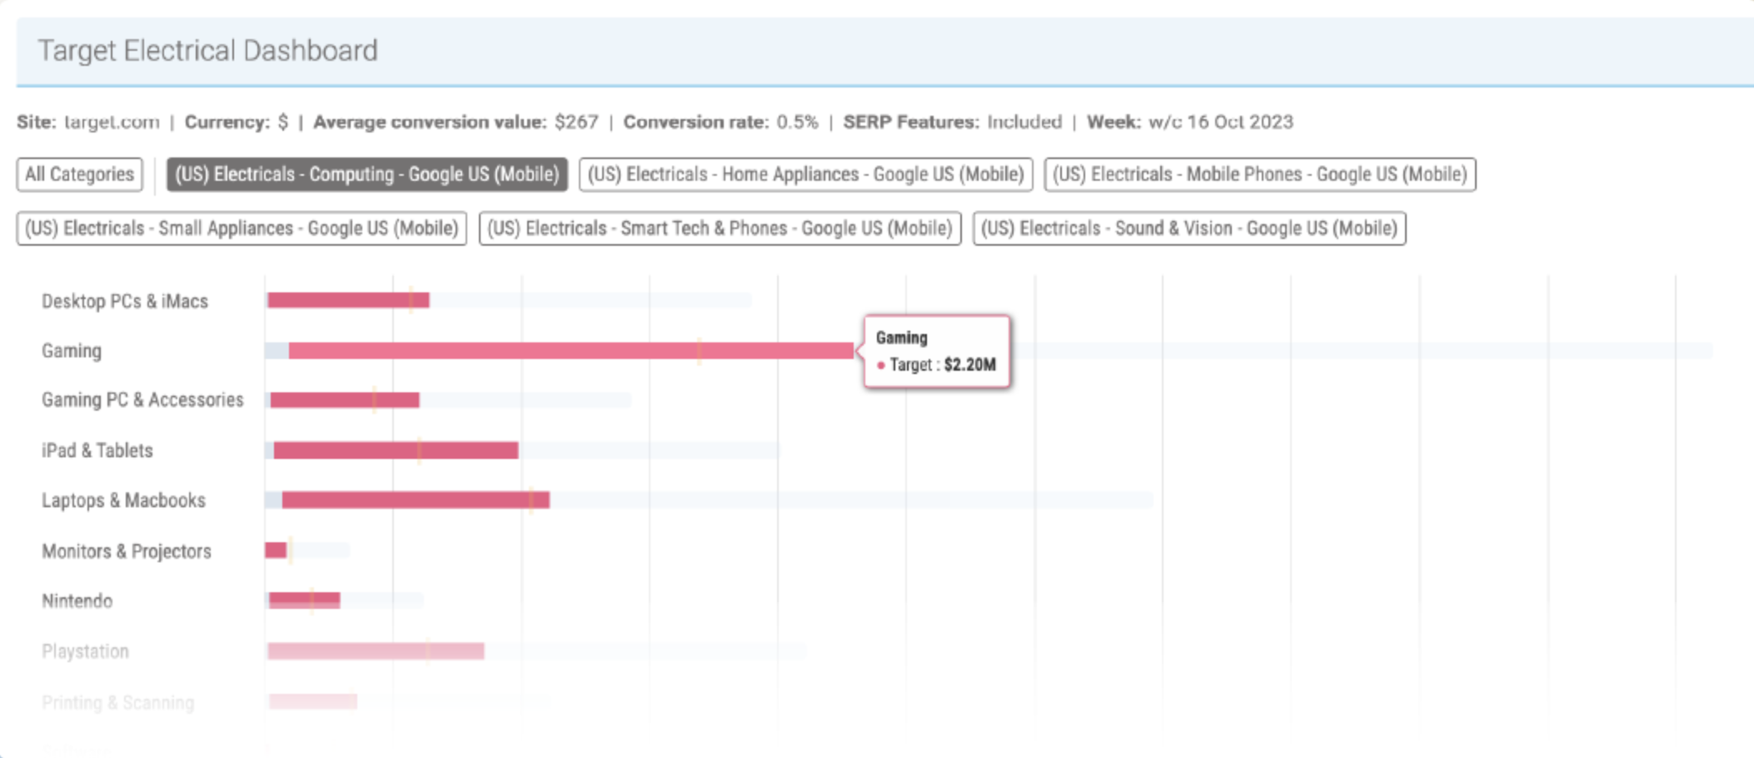1754x758 pixels.
Task: Click the Gaming row label
Action: pos(72,351)
